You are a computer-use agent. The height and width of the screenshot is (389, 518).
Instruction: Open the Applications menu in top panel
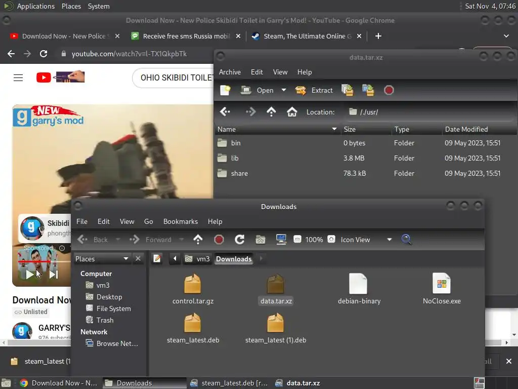pos(36,6)
